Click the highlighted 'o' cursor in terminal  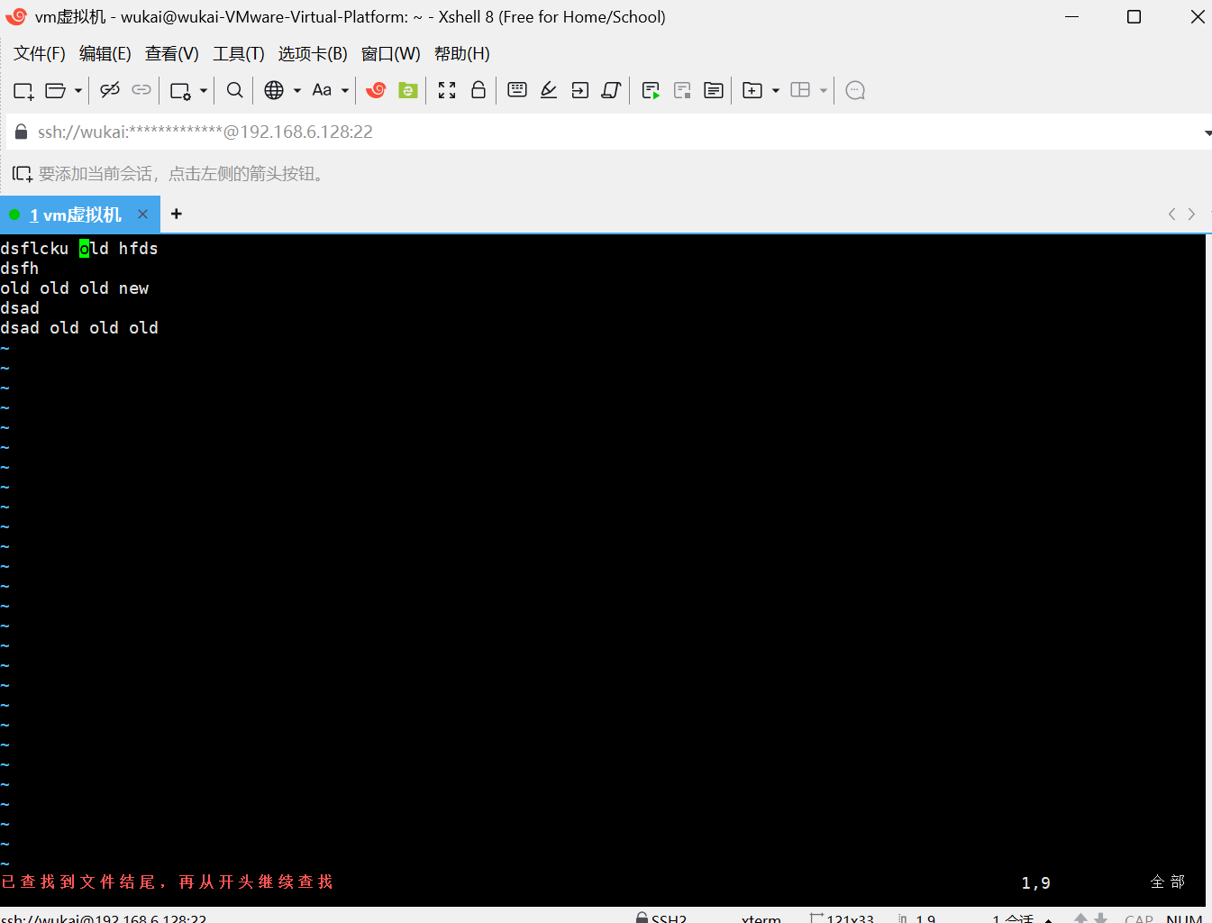[x=84, y=249]
